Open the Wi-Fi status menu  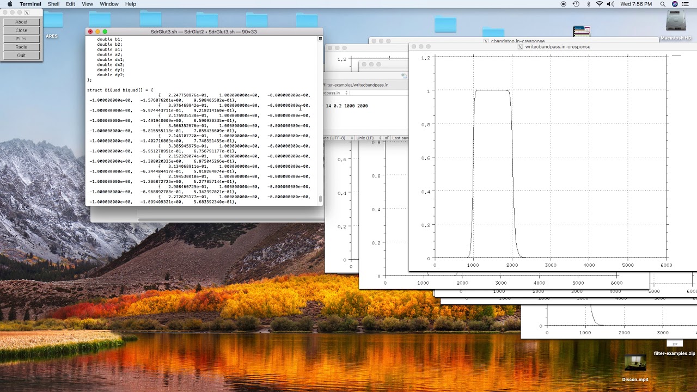pyautogui.click(x=600, y=4)
